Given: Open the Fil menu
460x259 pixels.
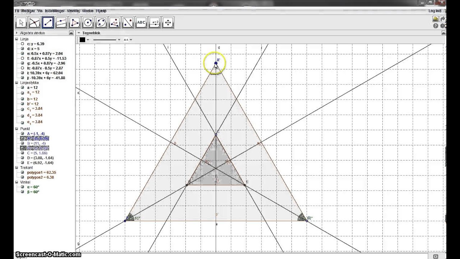Looking at the screenshot, I should [x=17, y=11].
